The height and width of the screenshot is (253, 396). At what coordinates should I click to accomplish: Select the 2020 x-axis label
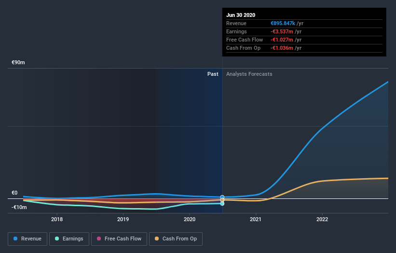click(190, 219)
